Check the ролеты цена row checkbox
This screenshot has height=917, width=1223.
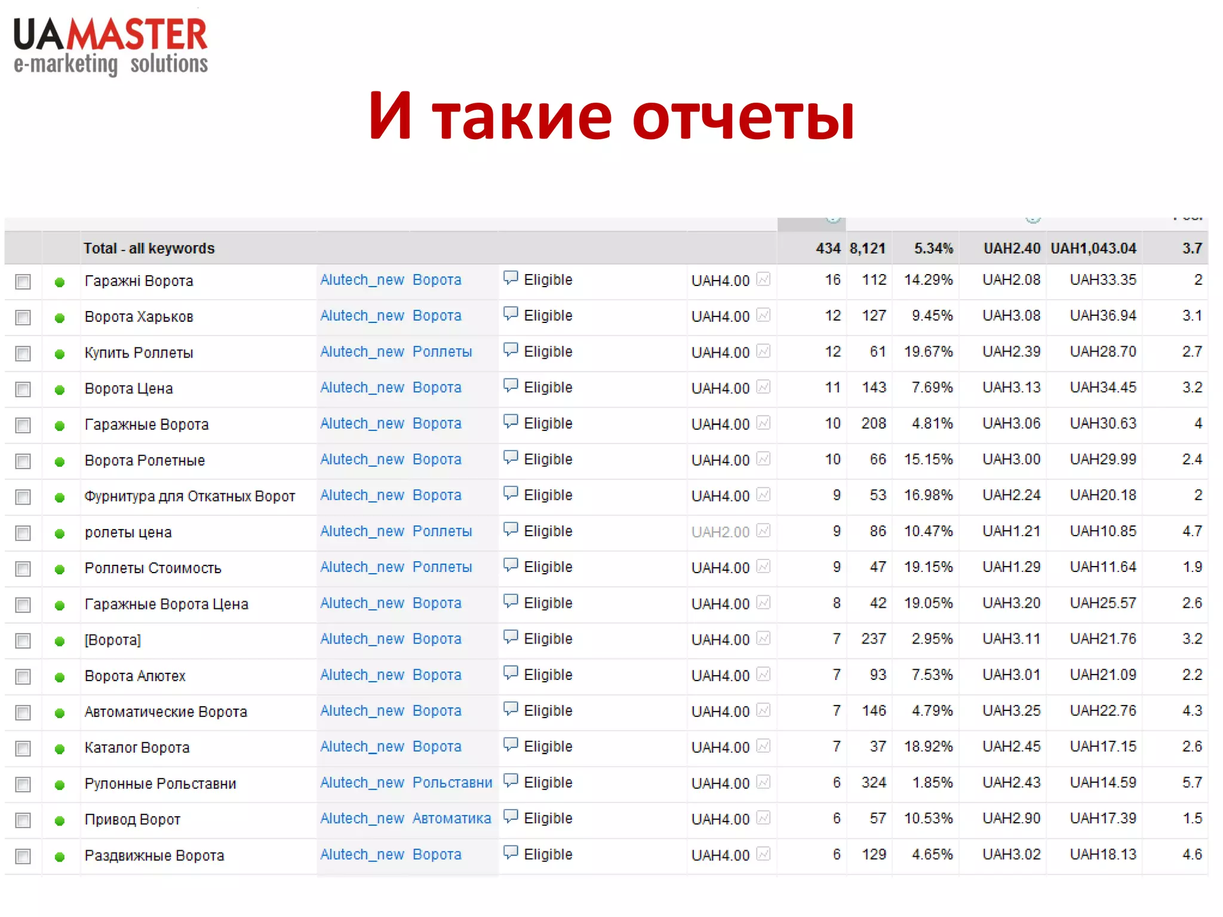click(x=23, y=533)
